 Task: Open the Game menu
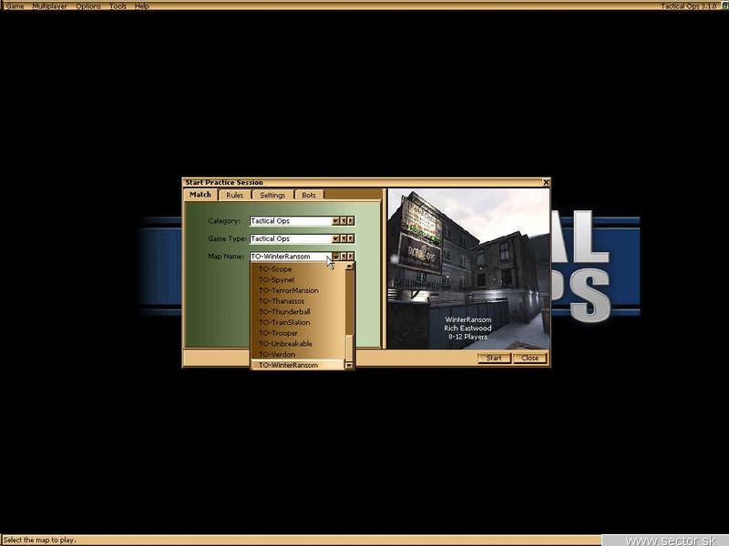pyautogui.click(x=14, y=6)
